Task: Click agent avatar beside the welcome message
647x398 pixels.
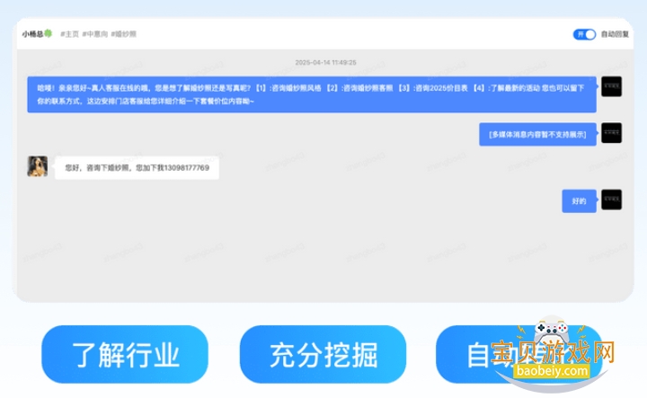Action: [611, 86]
